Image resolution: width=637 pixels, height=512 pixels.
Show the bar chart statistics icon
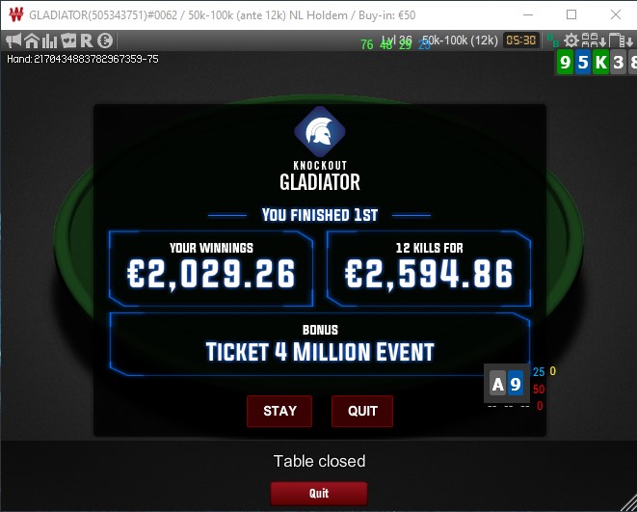point(49,40)
